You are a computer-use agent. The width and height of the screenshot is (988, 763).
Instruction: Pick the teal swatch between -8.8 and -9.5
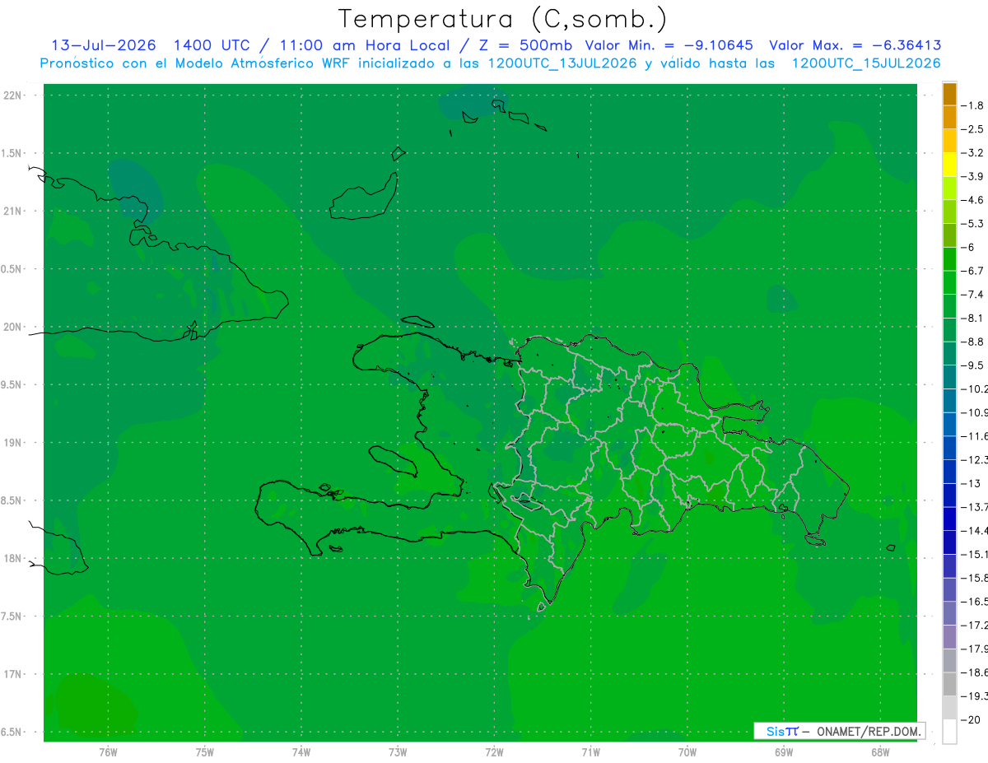click(949, 353)
